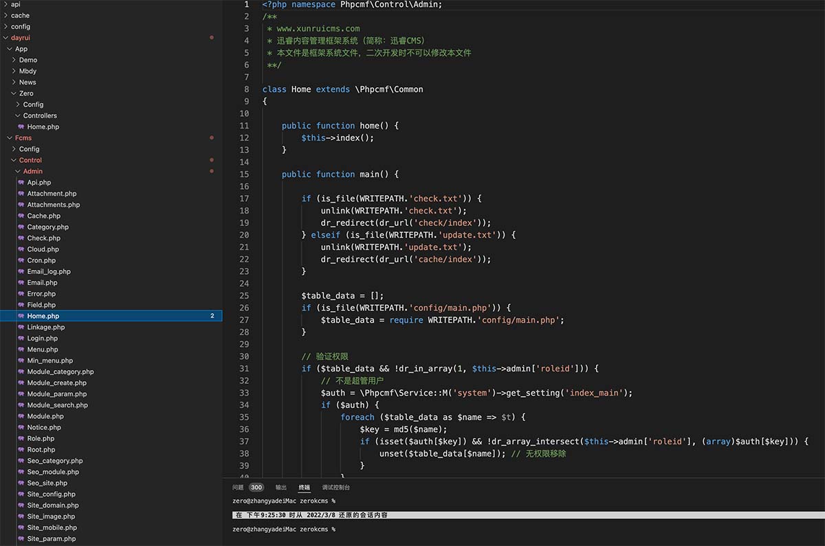Click the terminal prompt input line

284,530
